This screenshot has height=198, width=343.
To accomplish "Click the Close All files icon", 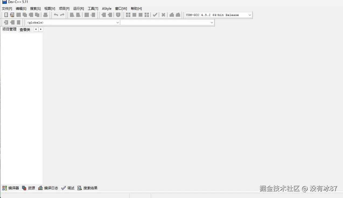I will [37, 15].
